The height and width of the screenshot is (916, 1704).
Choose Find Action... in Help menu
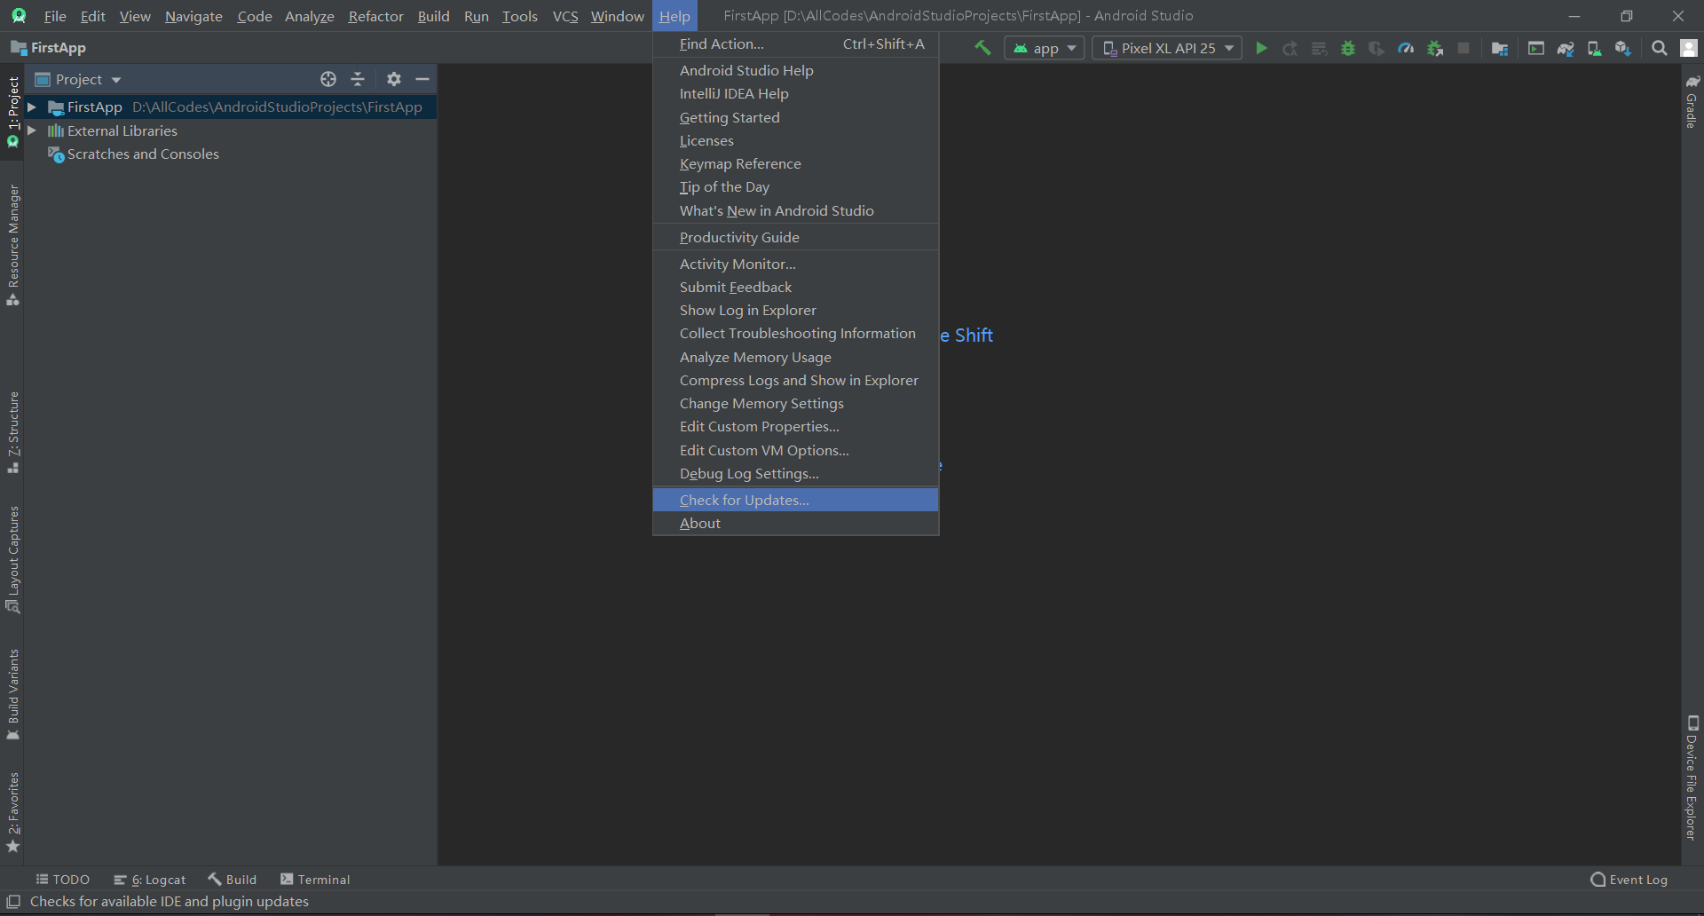pyautogui.click(x=795, y=44)
